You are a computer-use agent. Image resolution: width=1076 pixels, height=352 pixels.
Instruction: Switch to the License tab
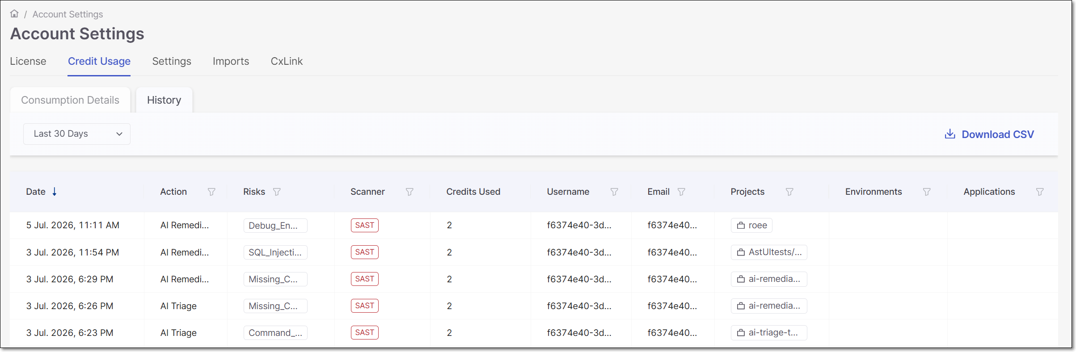[28, 61]
